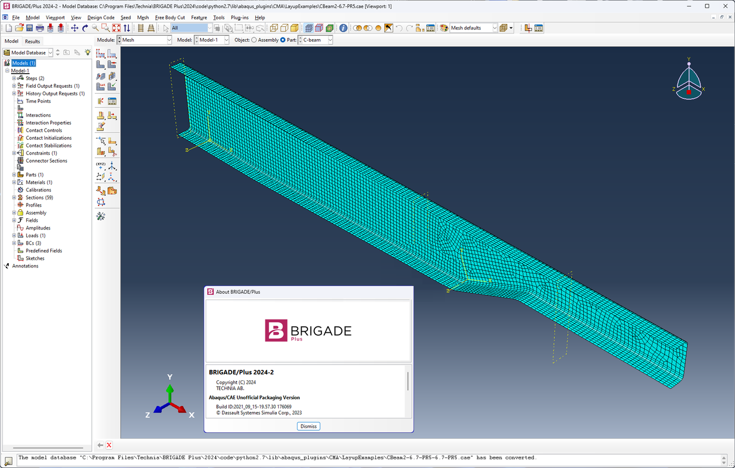Select Interactions in the model tree

coord(38,115)
